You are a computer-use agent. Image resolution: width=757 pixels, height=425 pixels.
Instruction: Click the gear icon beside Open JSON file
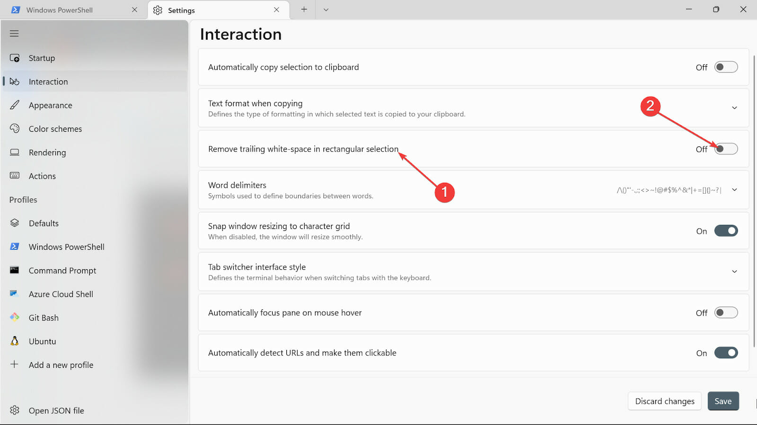point(15,410)
